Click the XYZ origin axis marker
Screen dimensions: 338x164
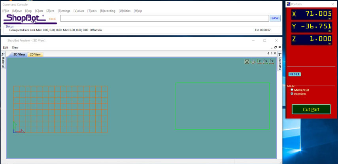pyautogui.click(x=19, y=127)
